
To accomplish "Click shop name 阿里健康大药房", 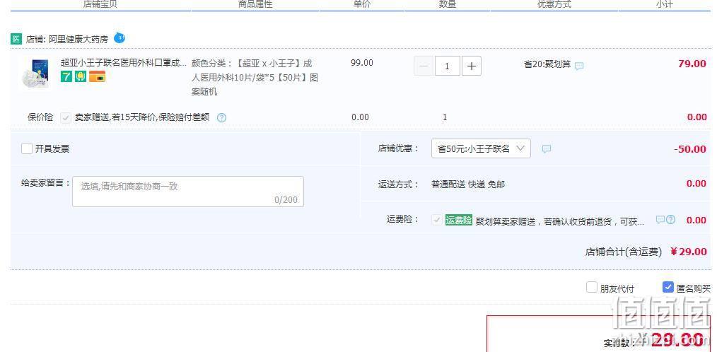I will [x=78, y=40].
